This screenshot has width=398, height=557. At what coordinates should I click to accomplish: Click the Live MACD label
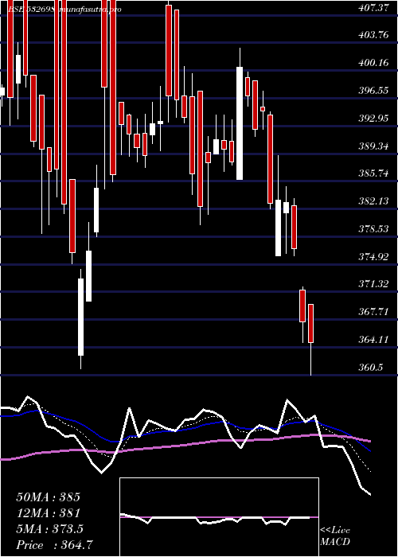tap(335, 536)
